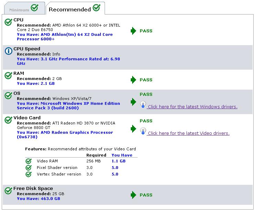The width and height of the screenshot is (255, 211).
Task: Click the Video drivers download icon
Action: click(143, 131)
